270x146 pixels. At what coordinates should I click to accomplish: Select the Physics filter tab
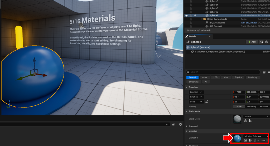point(238,77)
